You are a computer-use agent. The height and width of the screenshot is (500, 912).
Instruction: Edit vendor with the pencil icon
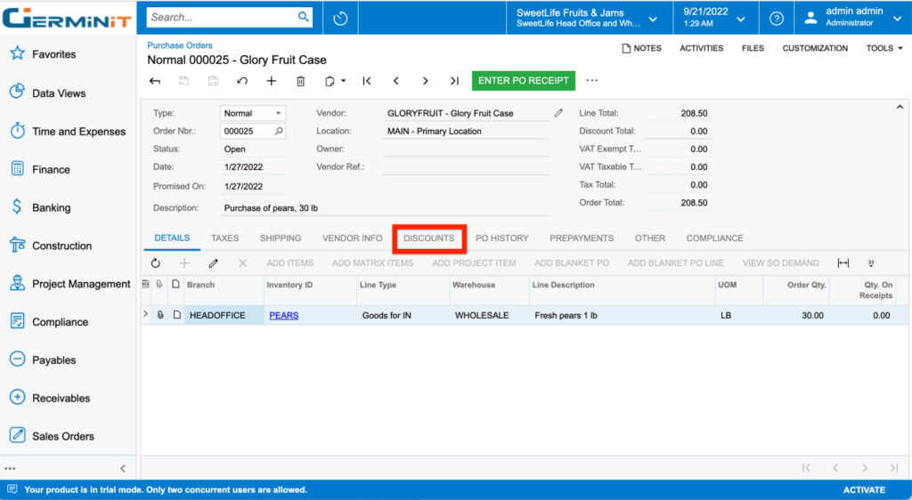pyautogui.click(x=558, y=113)
